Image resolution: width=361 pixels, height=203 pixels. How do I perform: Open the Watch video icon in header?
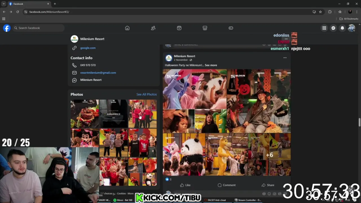pos(179,28)
